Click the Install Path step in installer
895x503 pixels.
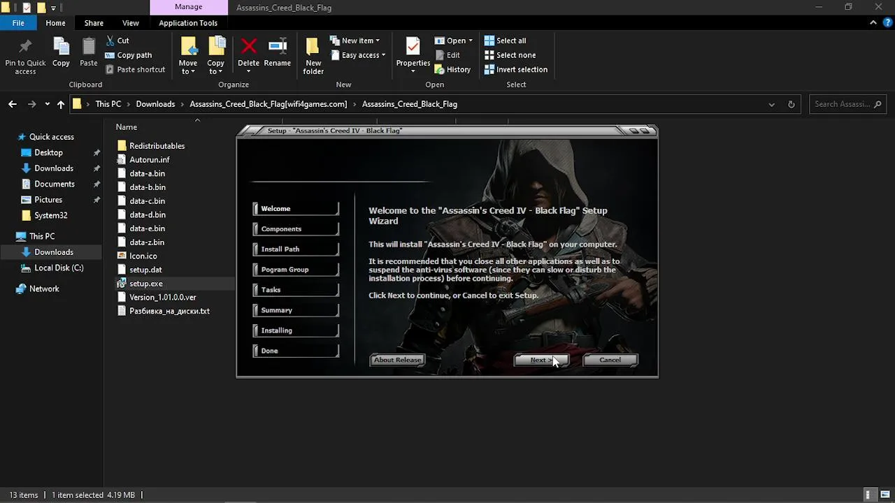pyautogui.click(x=296, y=249)
